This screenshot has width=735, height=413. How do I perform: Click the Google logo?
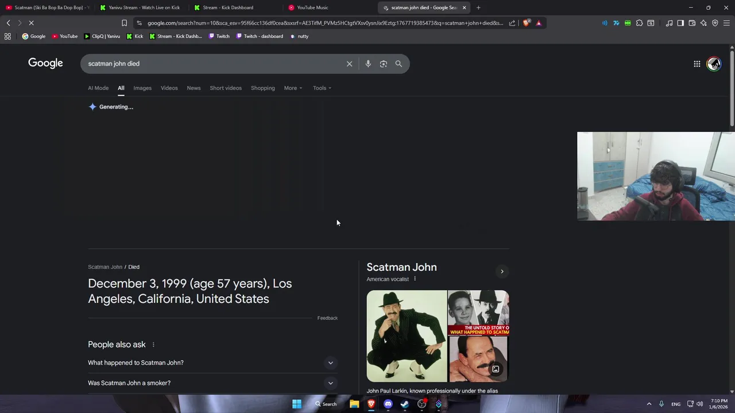[45, 63]
